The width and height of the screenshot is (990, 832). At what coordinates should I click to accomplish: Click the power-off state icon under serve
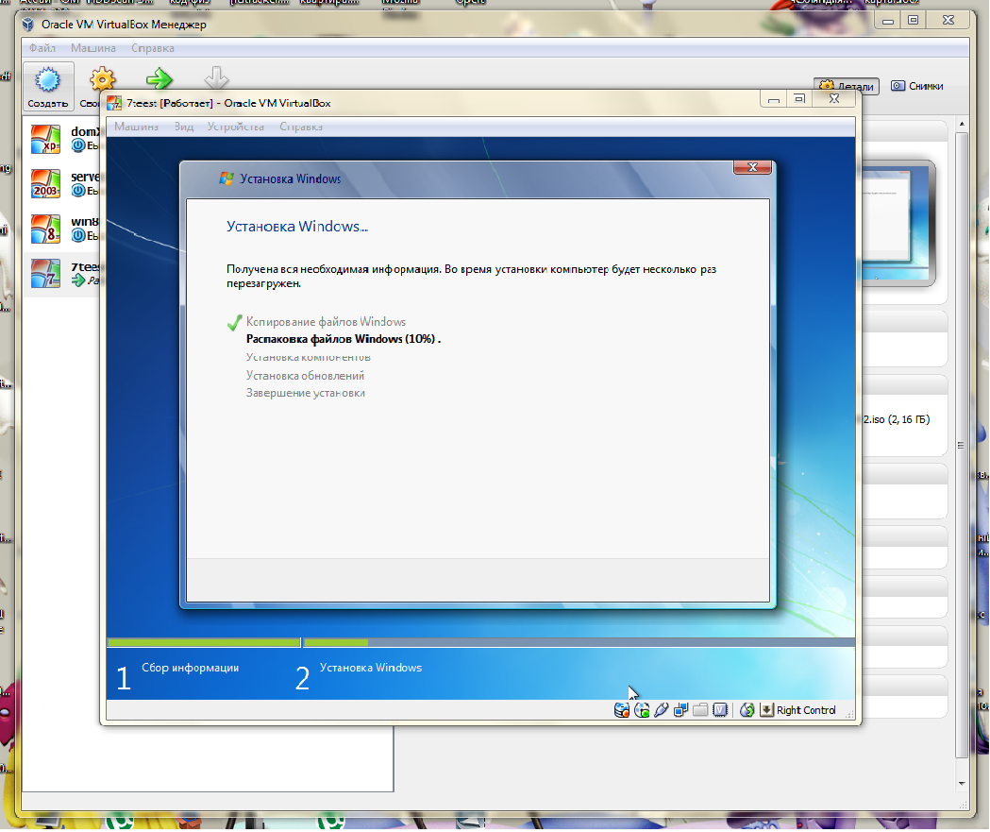tap(78, 190)
